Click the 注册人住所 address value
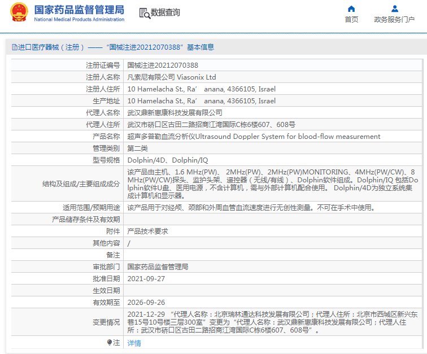This screenshot has width=427, height=354. click(x=202, y=89)
